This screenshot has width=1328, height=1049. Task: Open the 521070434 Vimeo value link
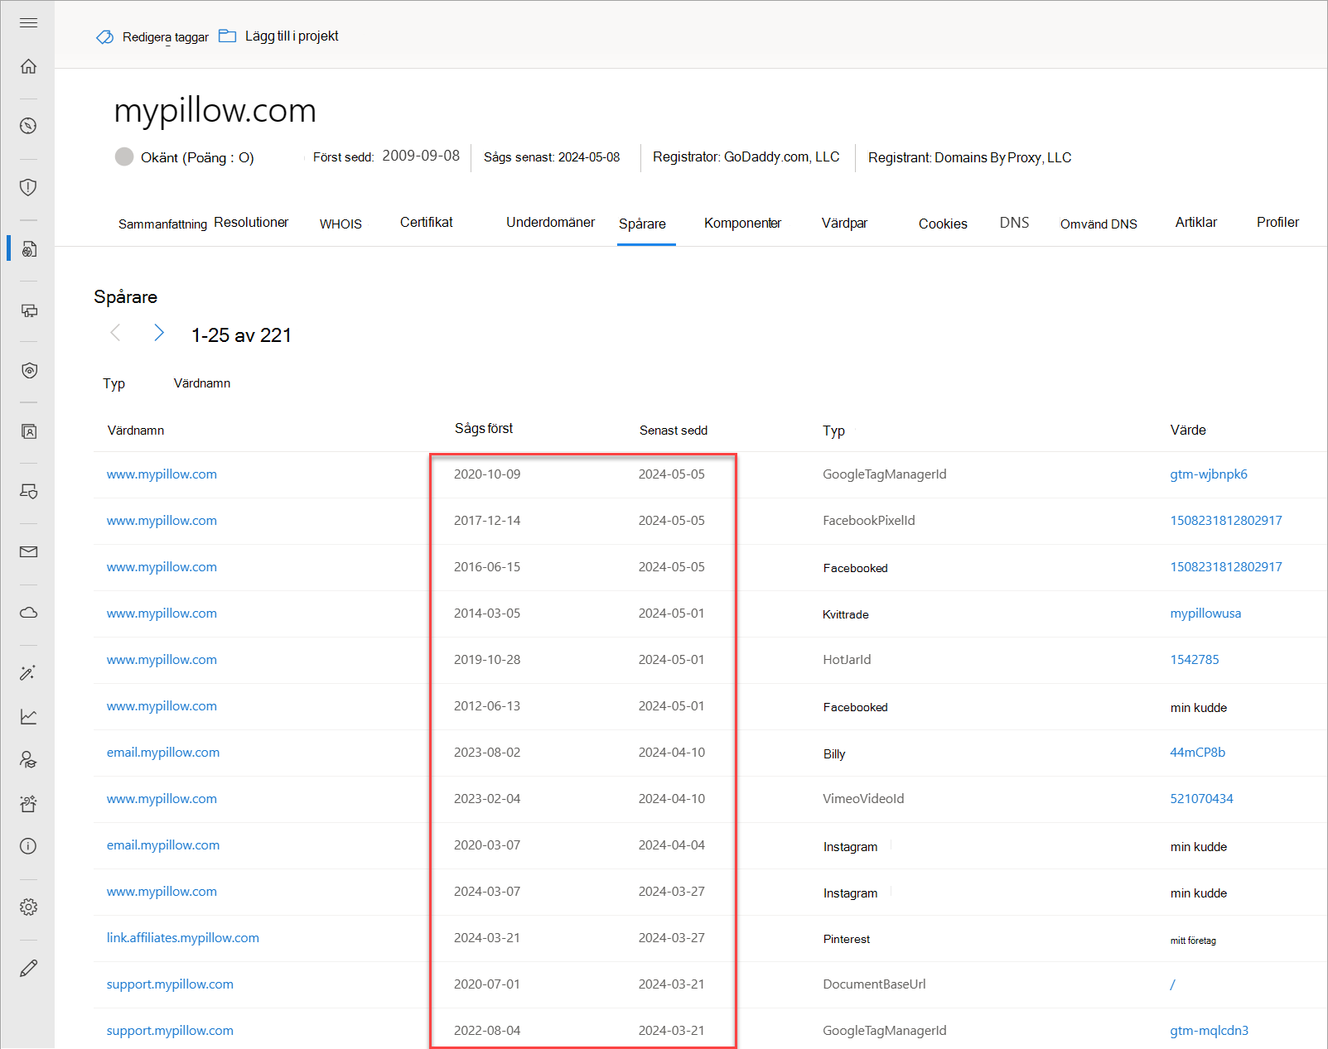pyautogui.click(x=1201, y=799)
